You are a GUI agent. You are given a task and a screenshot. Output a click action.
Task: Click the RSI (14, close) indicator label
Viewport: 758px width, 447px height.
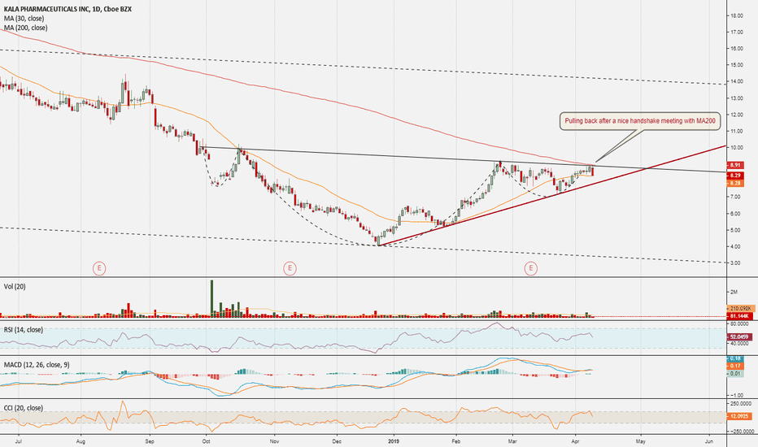[x=24, y=330]
